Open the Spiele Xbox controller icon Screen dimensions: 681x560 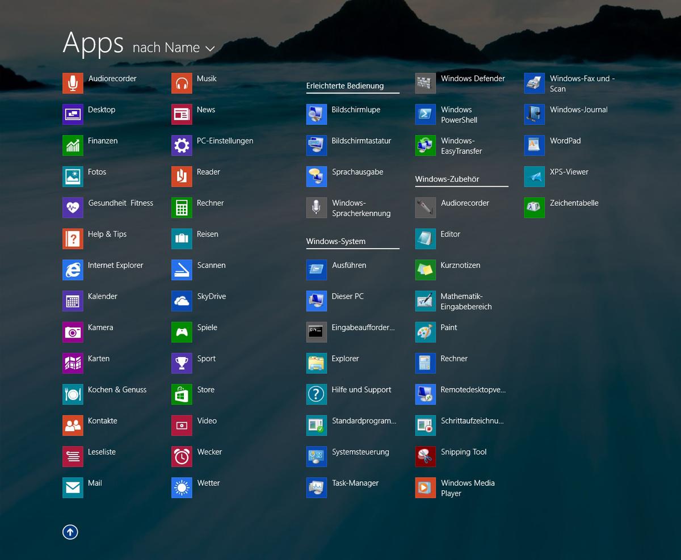(x=182, y=333)
